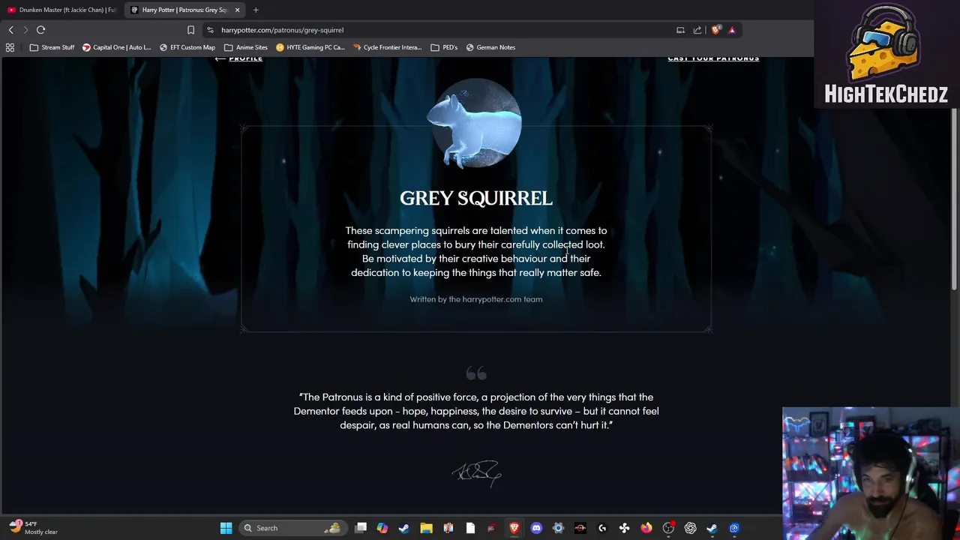The width and height of the screenshot is (960, 540).
Task: Switch to Brave browser on the taskbar
Action: click(514, 528)
